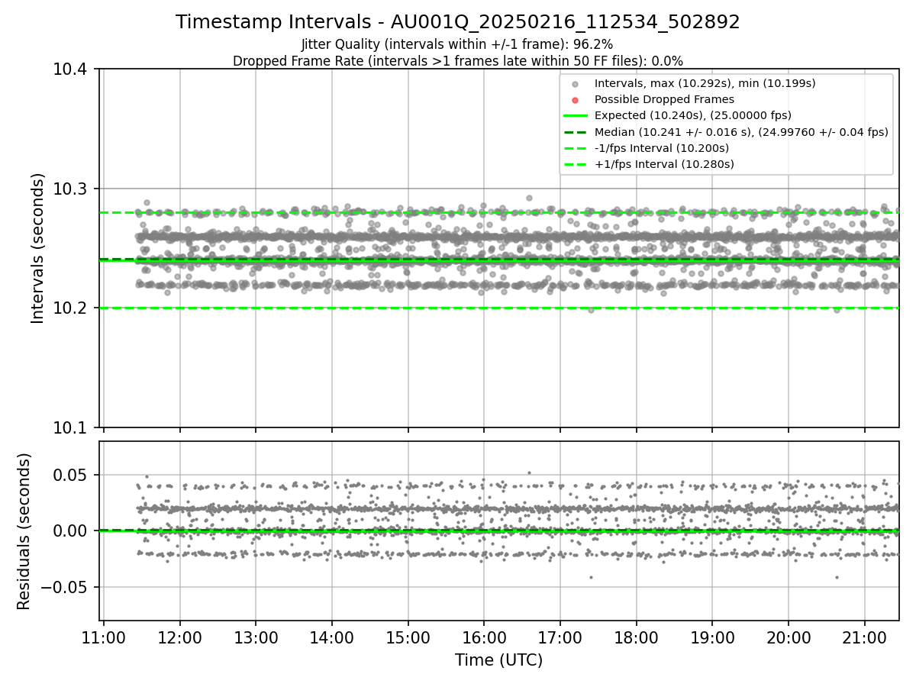Click the maximum interval outlier point near 16:35
The image size is (916, 687).
click(x=529, y=198)
